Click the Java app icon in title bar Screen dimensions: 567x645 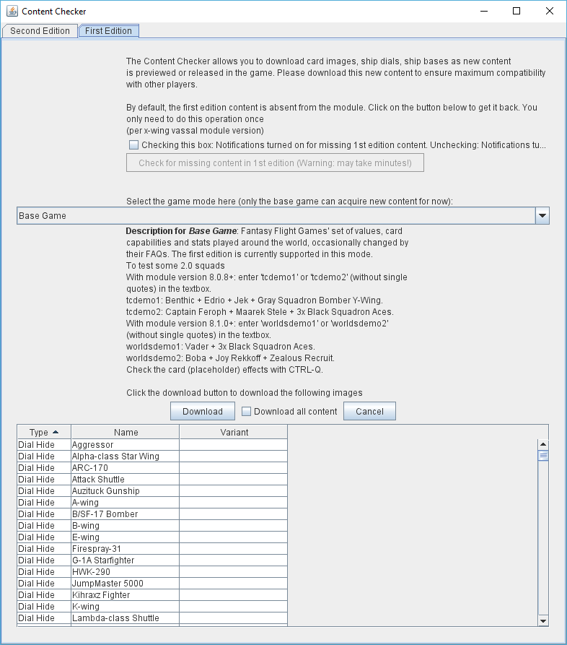[12, 11]
